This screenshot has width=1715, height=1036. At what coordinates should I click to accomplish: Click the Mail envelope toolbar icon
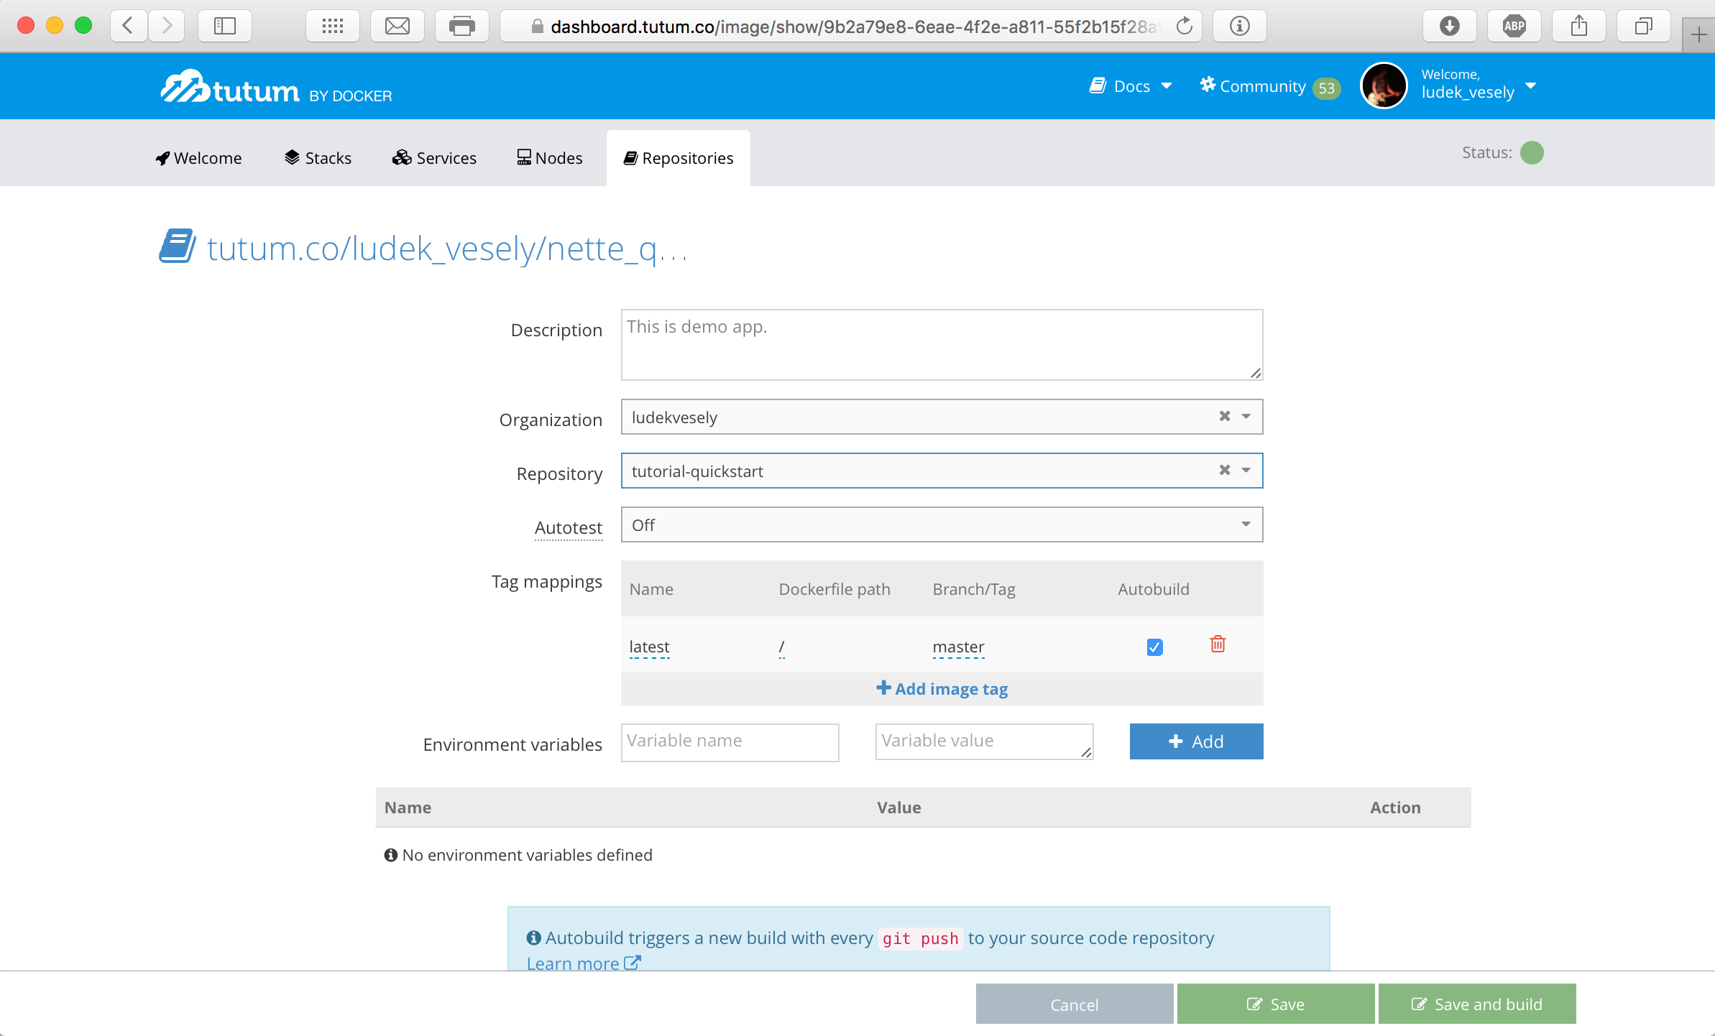click(x=397, y=27)
